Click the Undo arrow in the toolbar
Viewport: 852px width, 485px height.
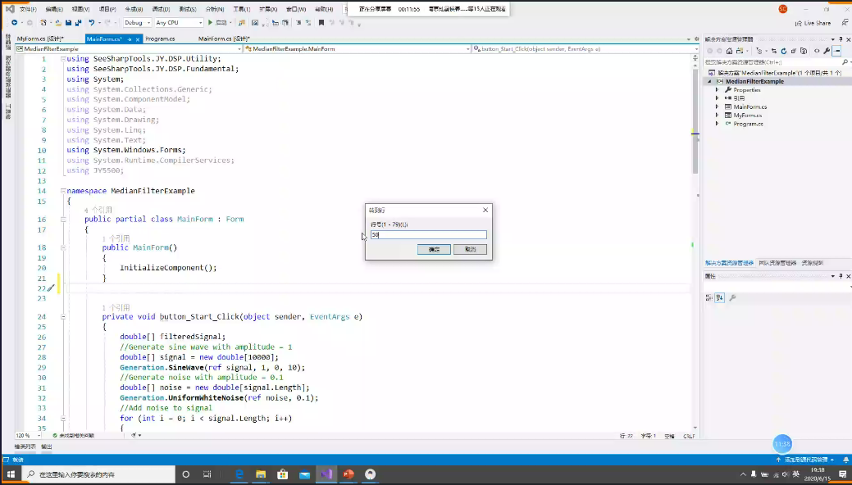(91, 23)
